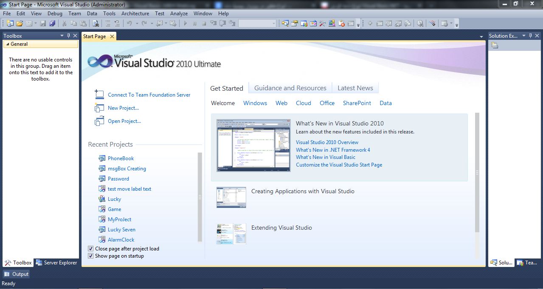
Task: Close the Start Page tab
Action: [112, 36]
